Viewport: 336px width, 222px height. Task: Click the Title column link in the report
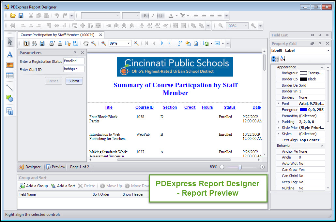pyautogui.click(x=108, y=107)
